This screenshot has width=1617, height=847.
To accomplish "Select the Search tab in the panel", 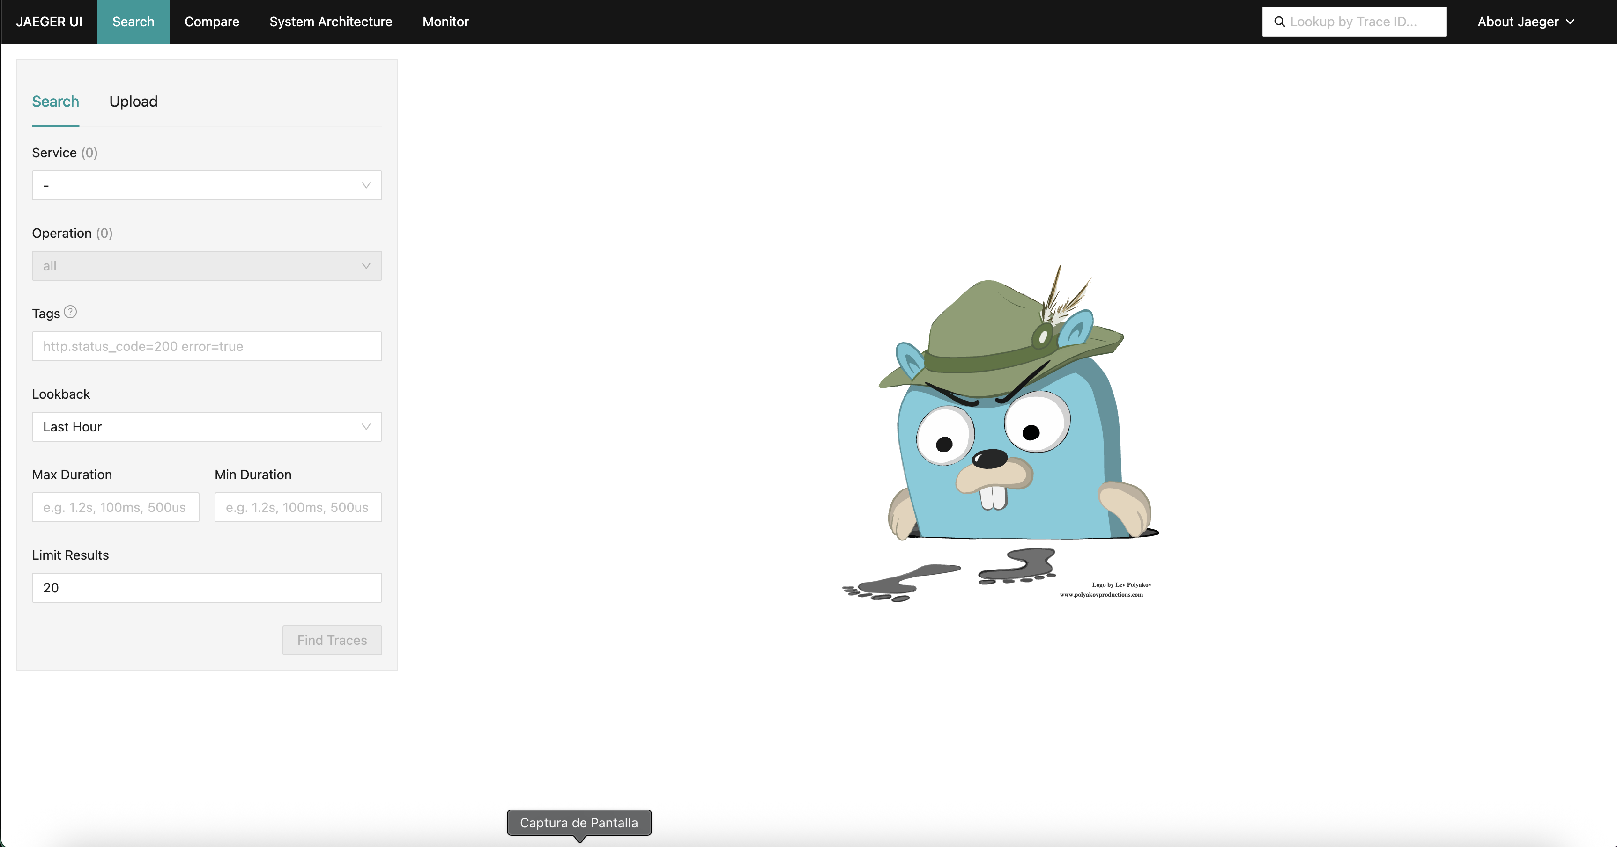I will coord(55,102).
